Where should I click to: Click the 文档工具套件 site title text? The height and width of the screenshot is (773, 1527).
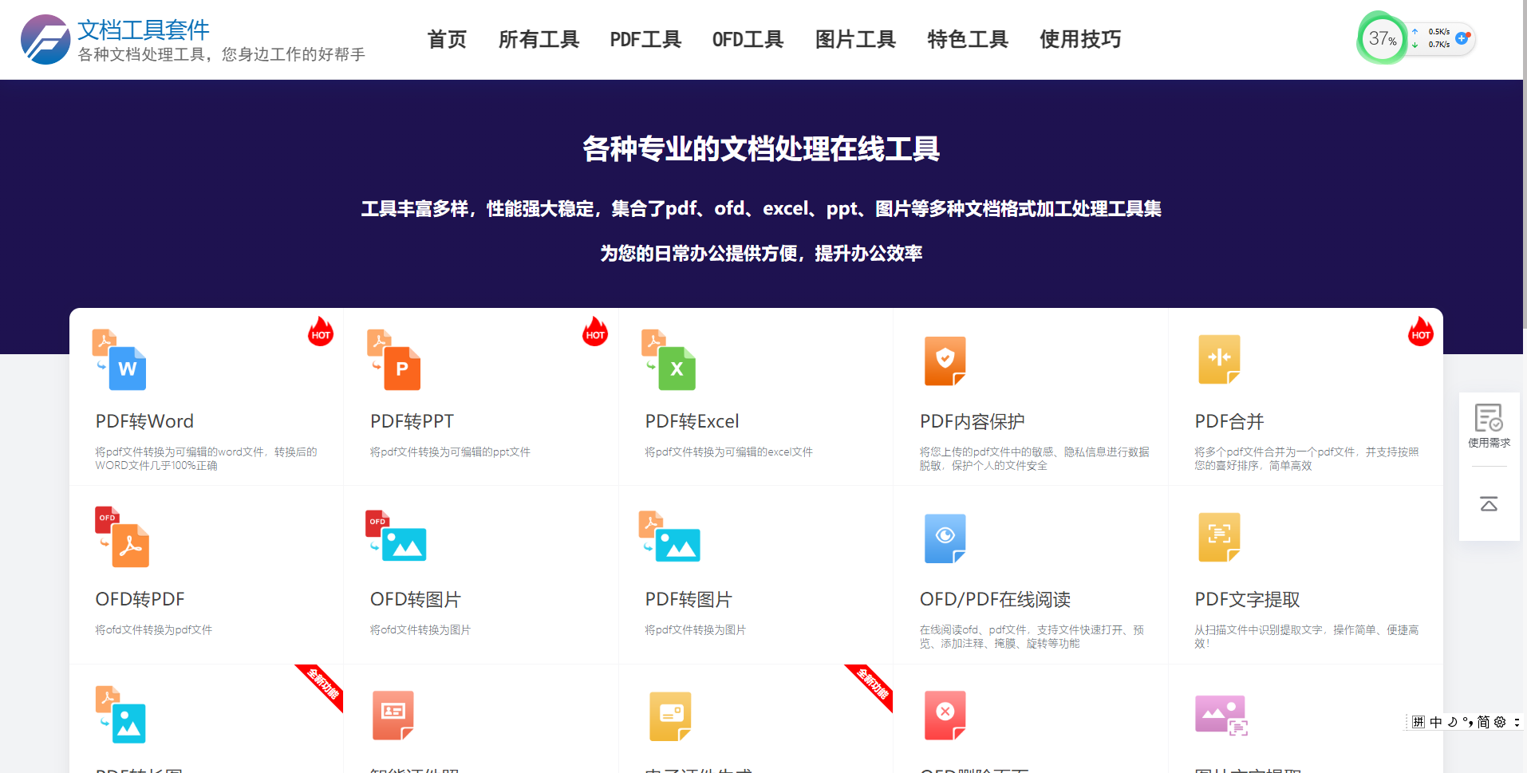(144, 30)
